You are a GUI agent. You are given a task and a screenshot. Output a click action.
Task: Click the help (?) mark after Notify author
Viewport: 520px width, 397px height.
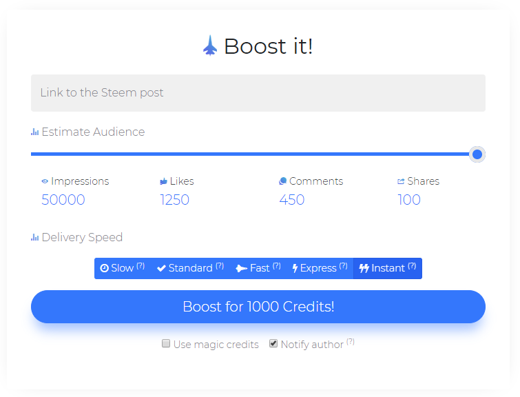click(x=351, y=342)
